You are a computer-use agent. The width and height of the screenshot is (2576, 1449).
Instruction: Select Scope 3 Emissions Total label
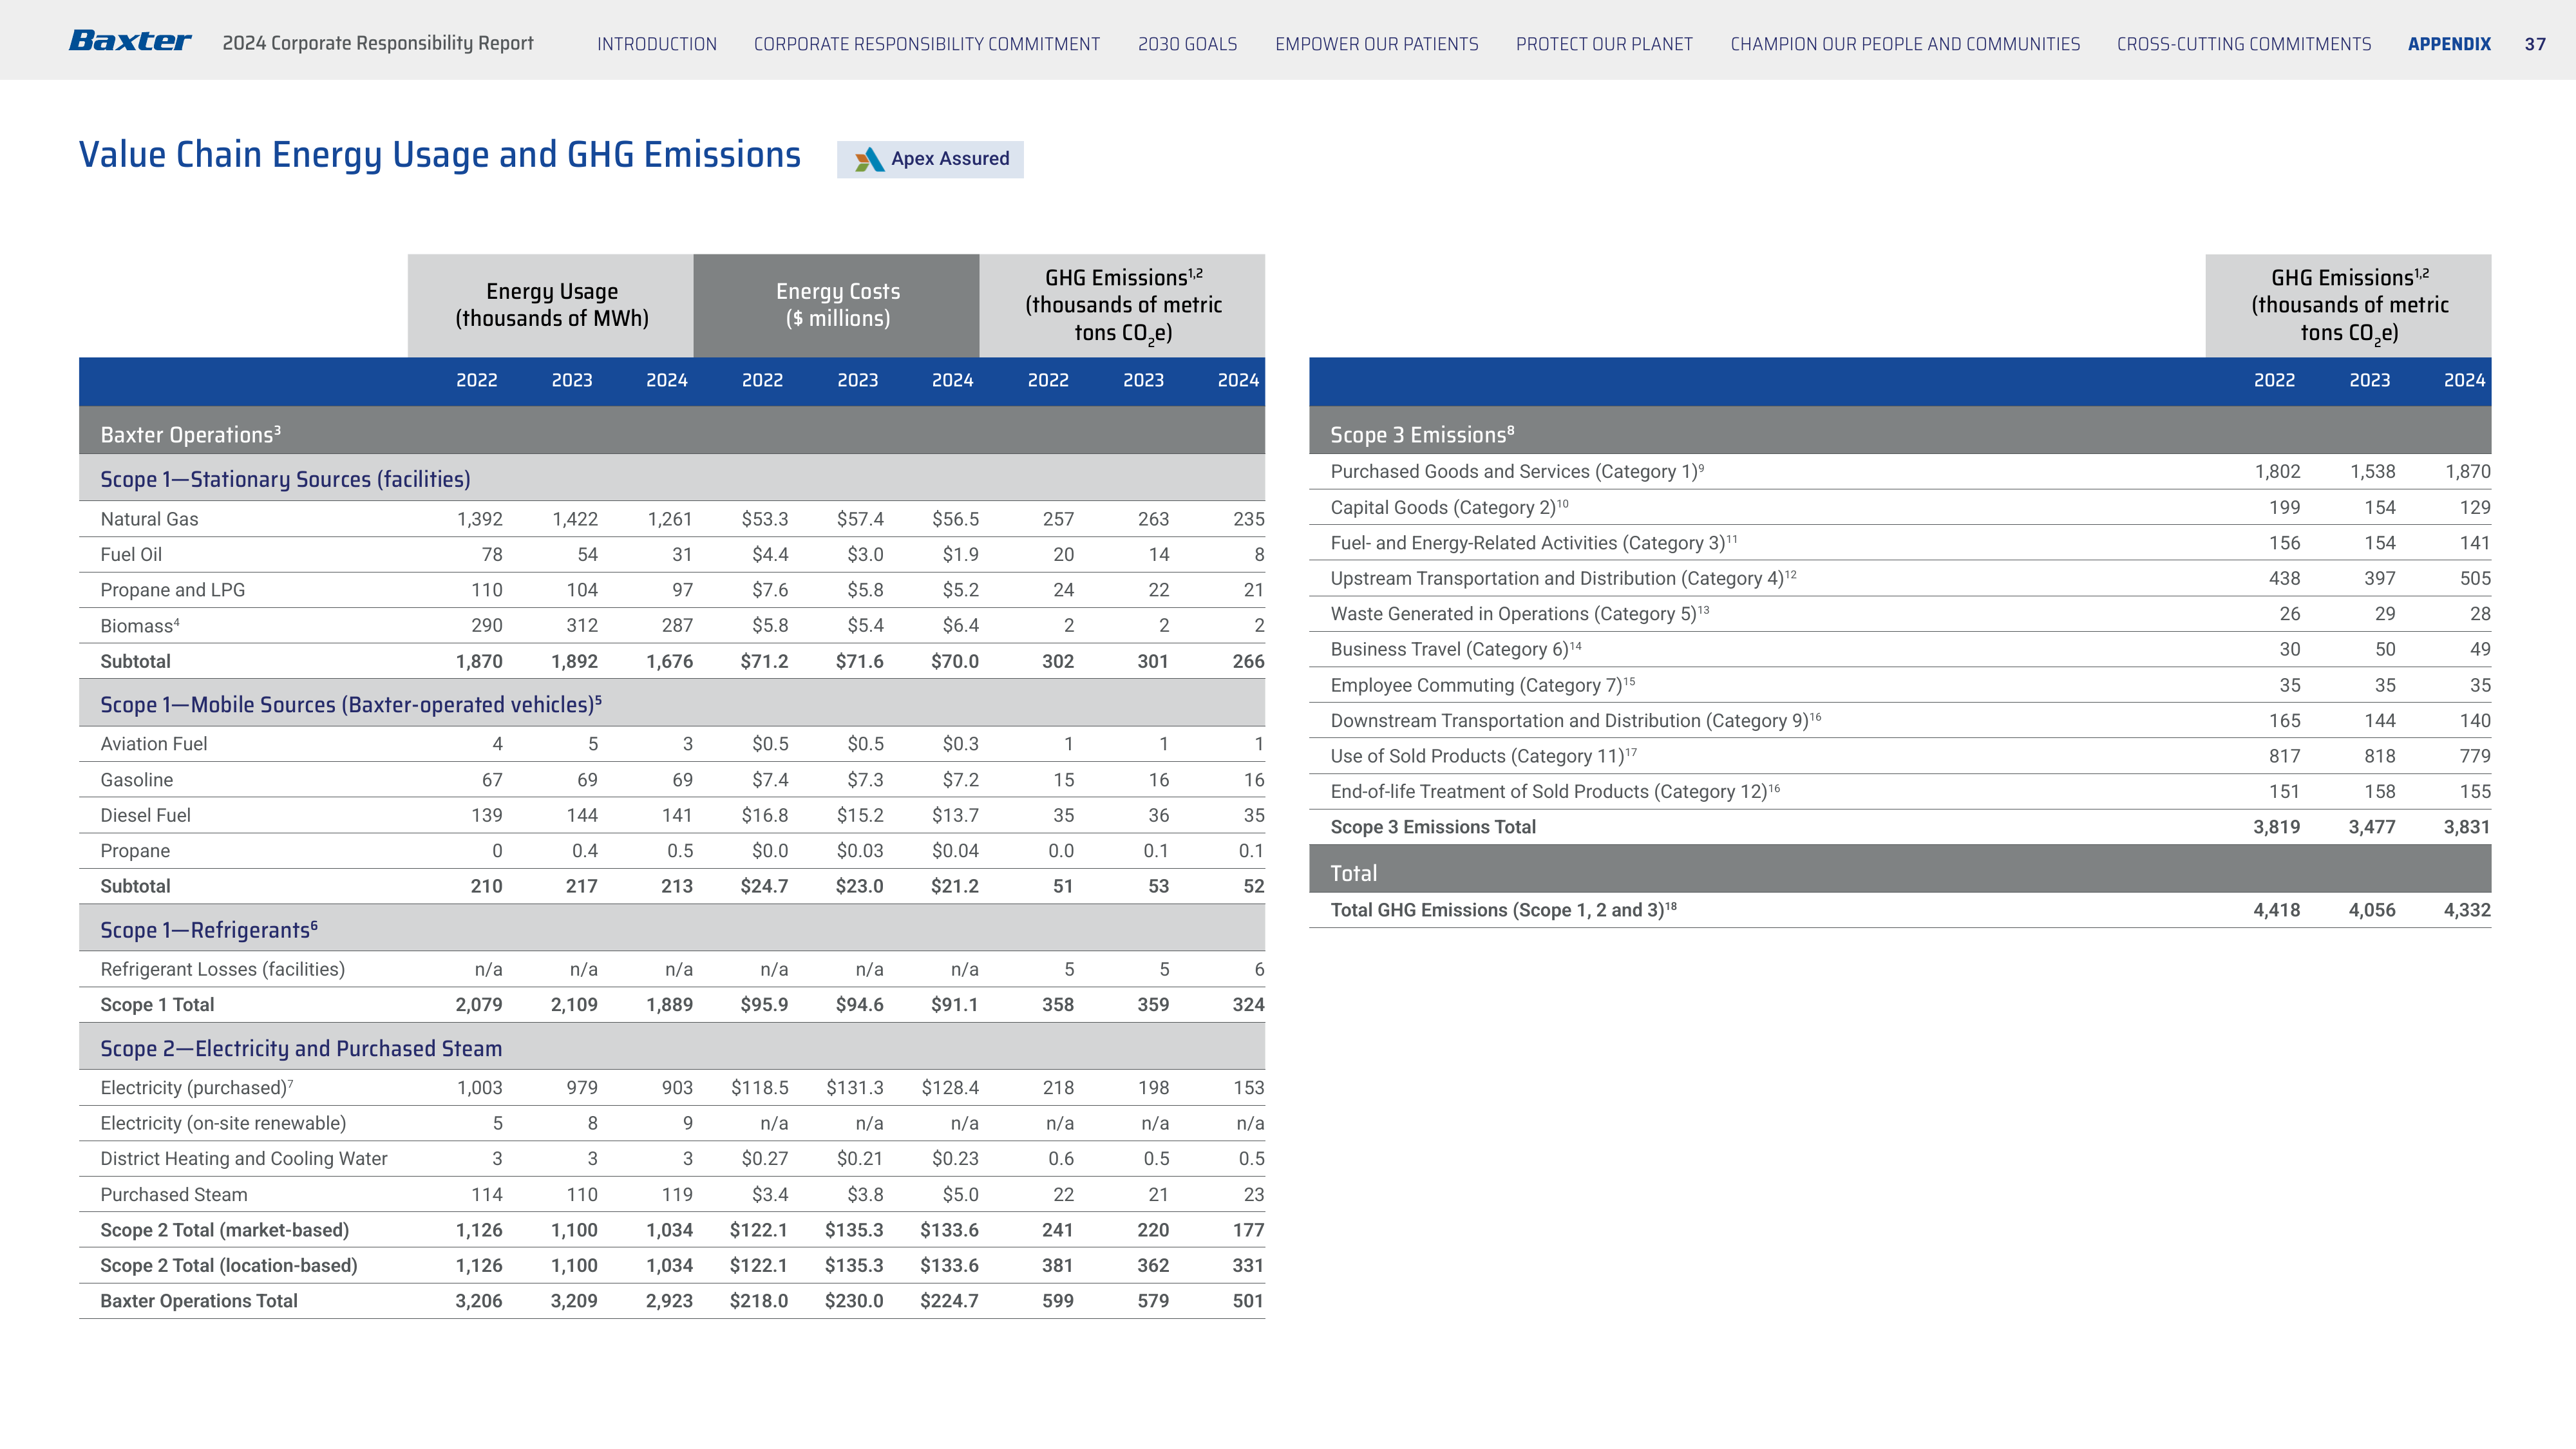pyautogui.click(x=1432, y=827)
